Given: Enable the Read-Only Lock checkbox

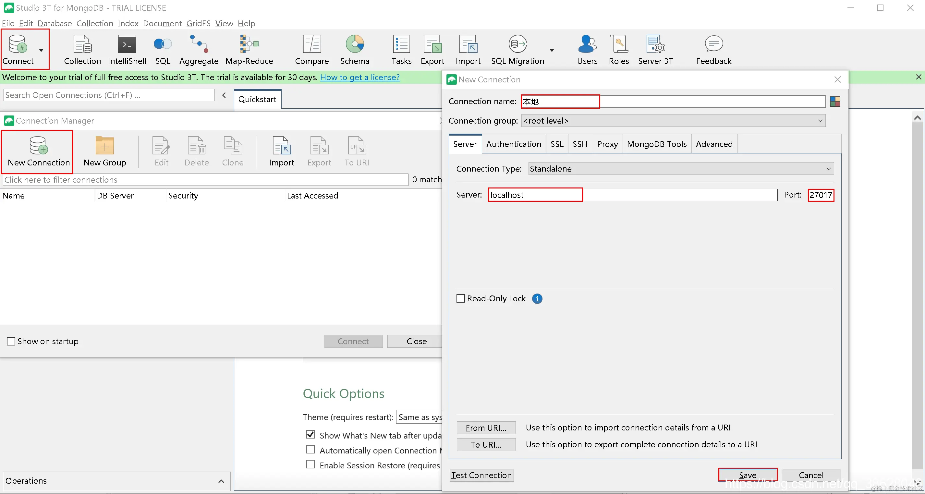Looking at the screenshot, I should 461,298.
